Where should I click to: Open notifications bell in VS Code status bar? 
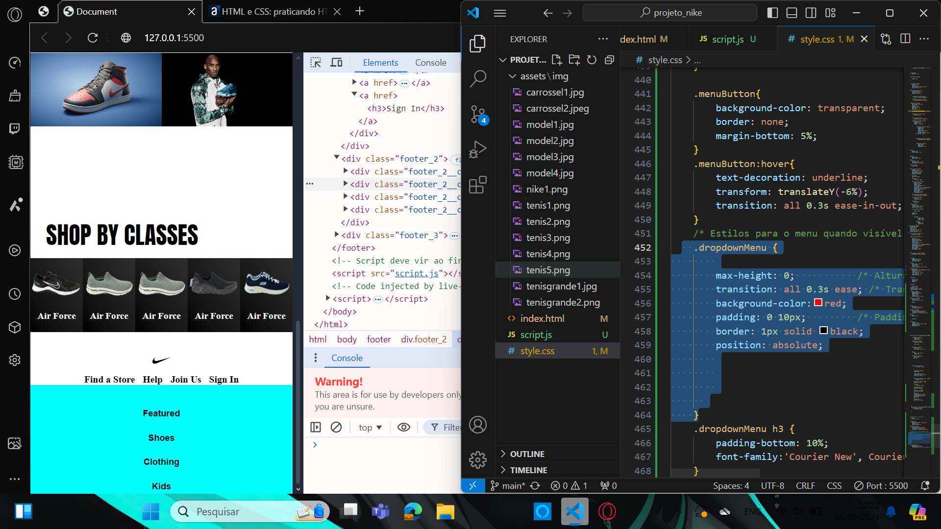pyautogui.click(x=925, y=485)
